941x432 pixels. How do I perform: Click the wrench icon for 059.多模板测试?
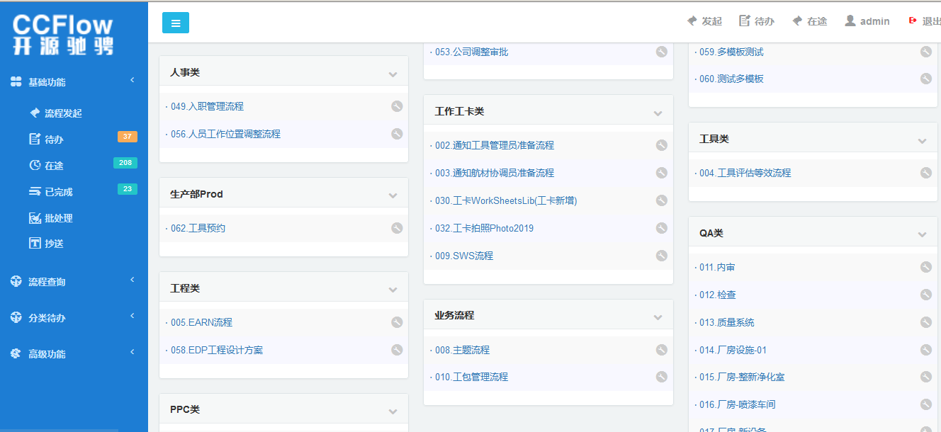point(926,52)
